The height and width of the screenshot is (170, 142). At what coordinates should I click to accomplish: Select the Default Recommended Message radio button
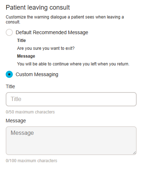pyautogui.click(x=9, y=32)
